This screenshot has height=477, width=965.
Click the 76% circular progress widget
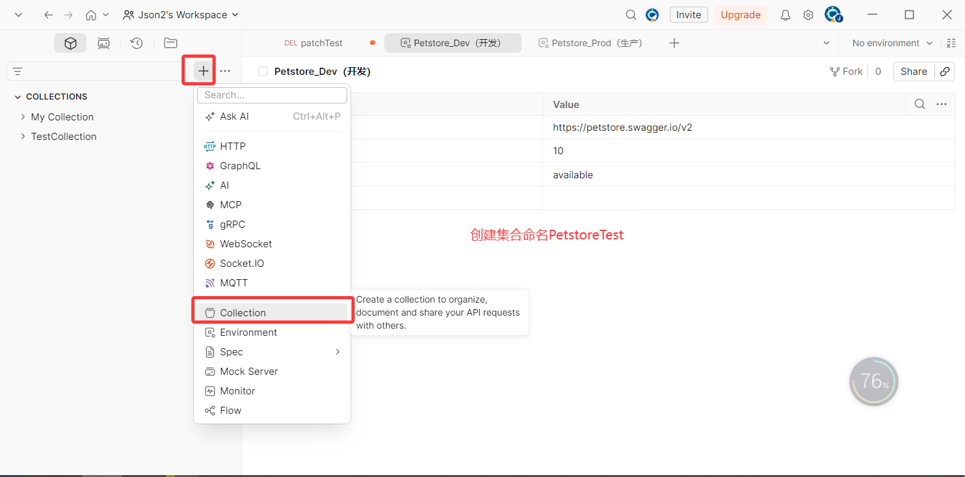tap(873, 382)
